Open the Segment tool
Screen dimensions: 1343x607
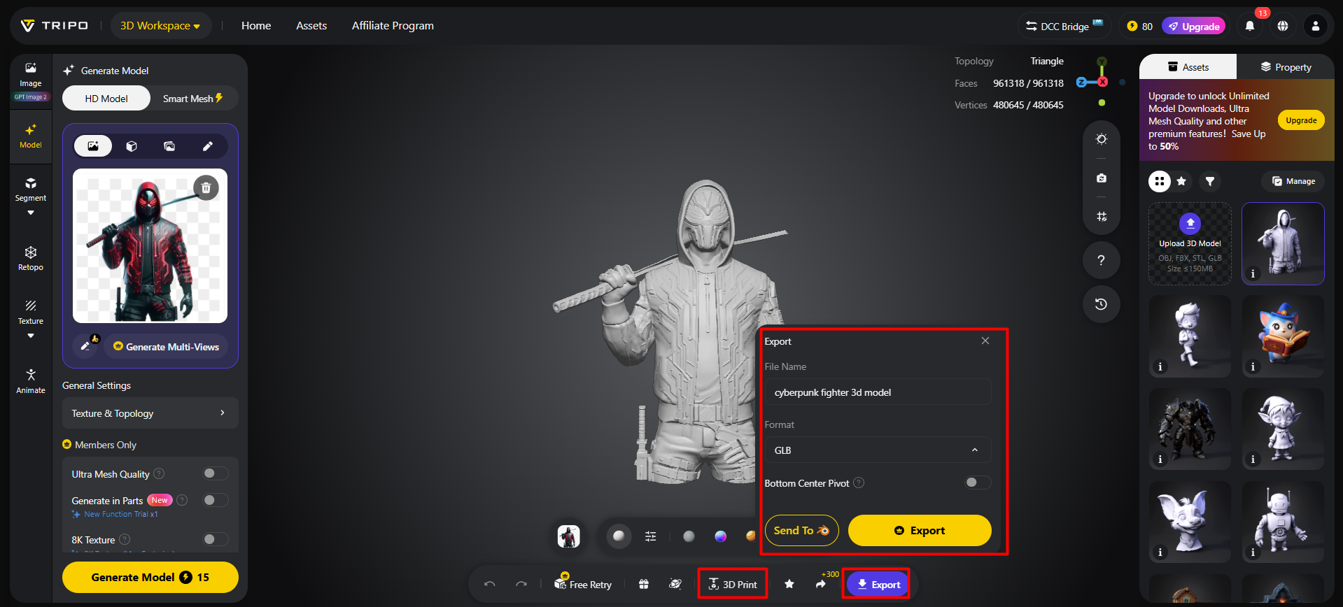point(31,190)
